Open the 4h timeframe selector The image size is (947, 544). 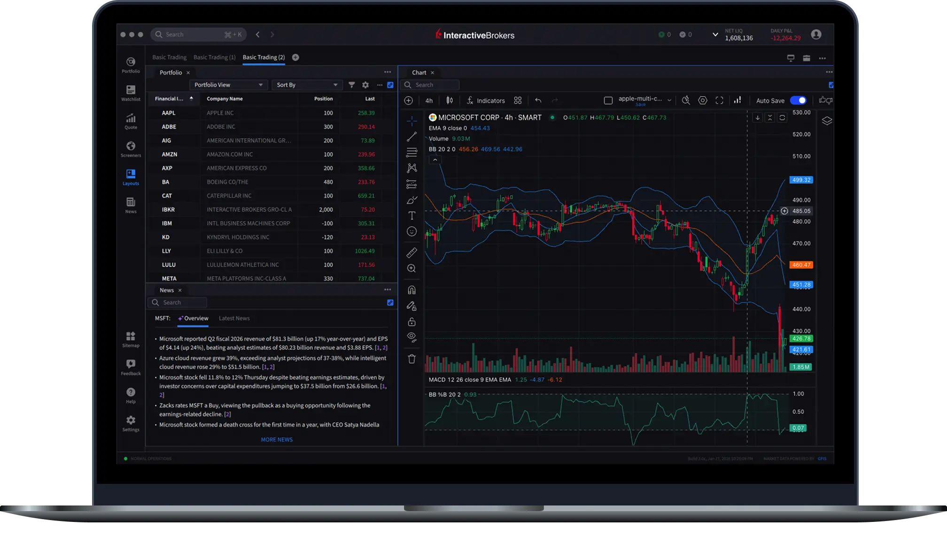tap(428, 100)
